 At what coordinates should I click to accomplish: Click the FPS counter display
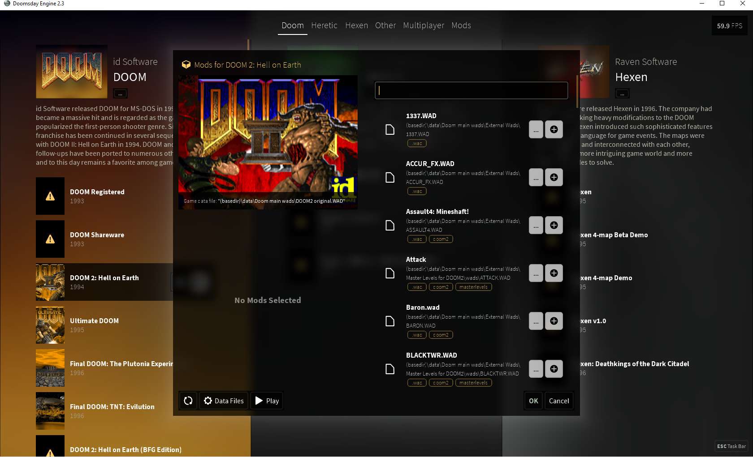pos(730,26)
